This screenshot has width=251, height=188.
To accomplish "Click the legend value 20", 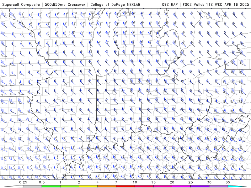I will click(x=172, y=182).
